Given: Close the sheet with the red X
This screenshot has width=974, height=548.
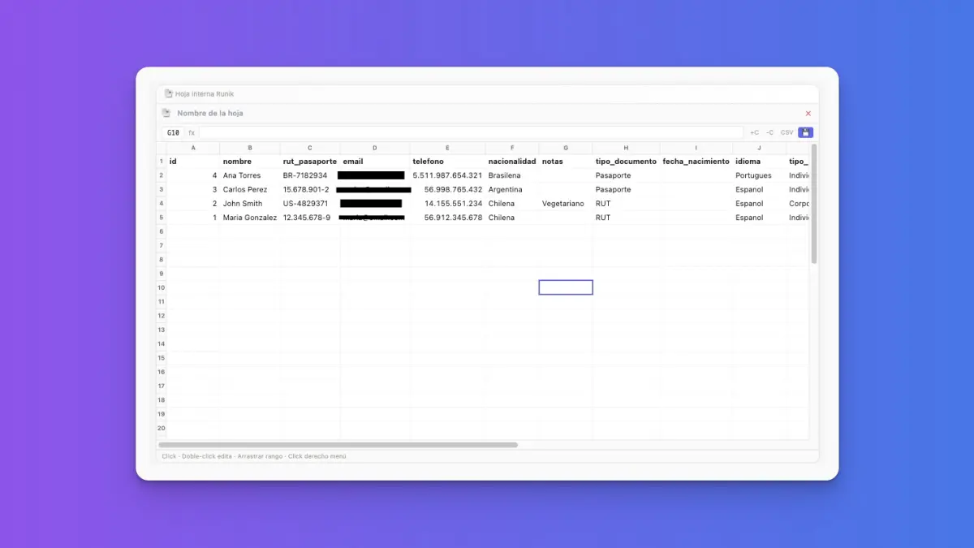Looking at the screenshot, I should coord(808,114).
